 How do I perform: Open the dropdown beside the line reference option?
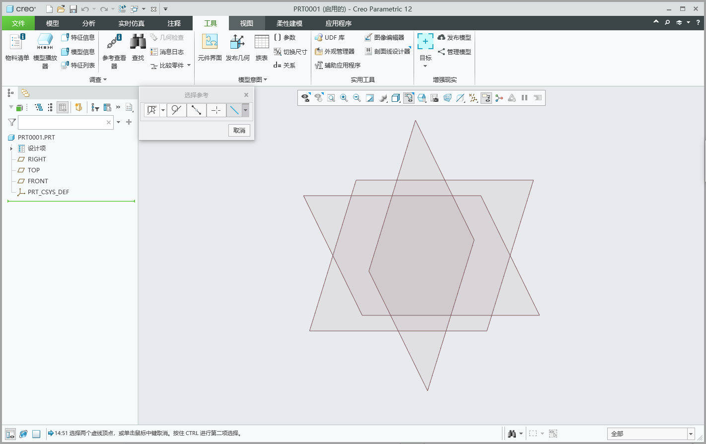click(x=245, y=110)
